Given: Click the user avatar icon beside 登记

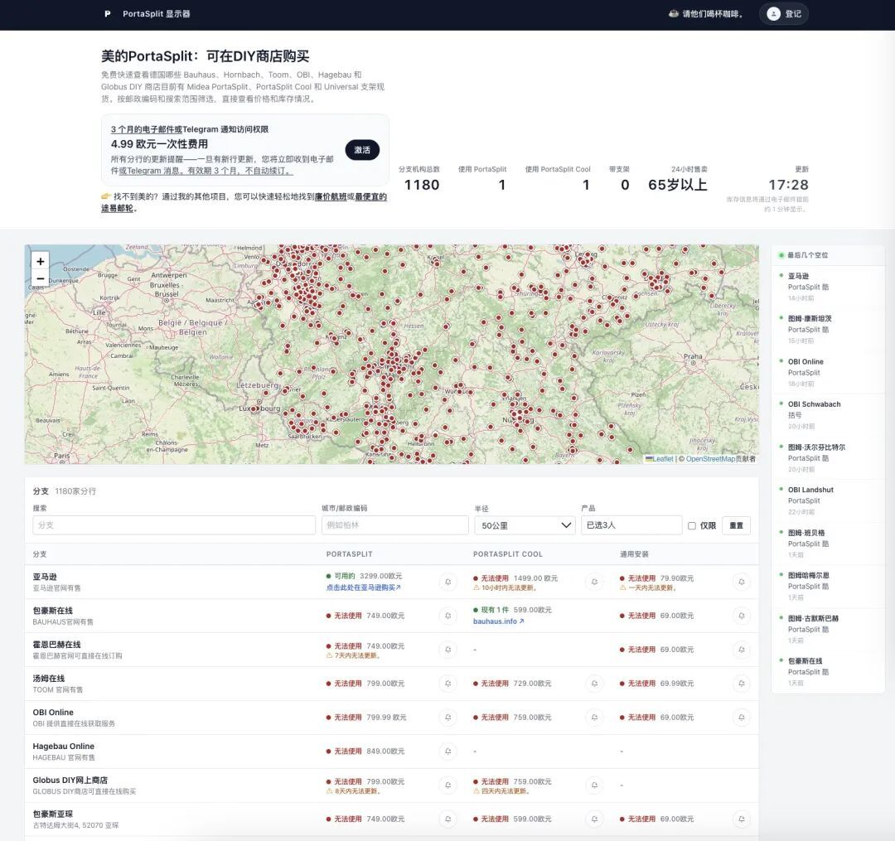Looking at the screenshot, I should (x=773, y=14).
